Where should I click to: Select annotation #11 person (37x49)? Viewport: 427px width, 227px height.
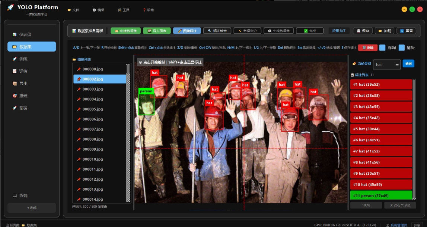tap(381, 195)
